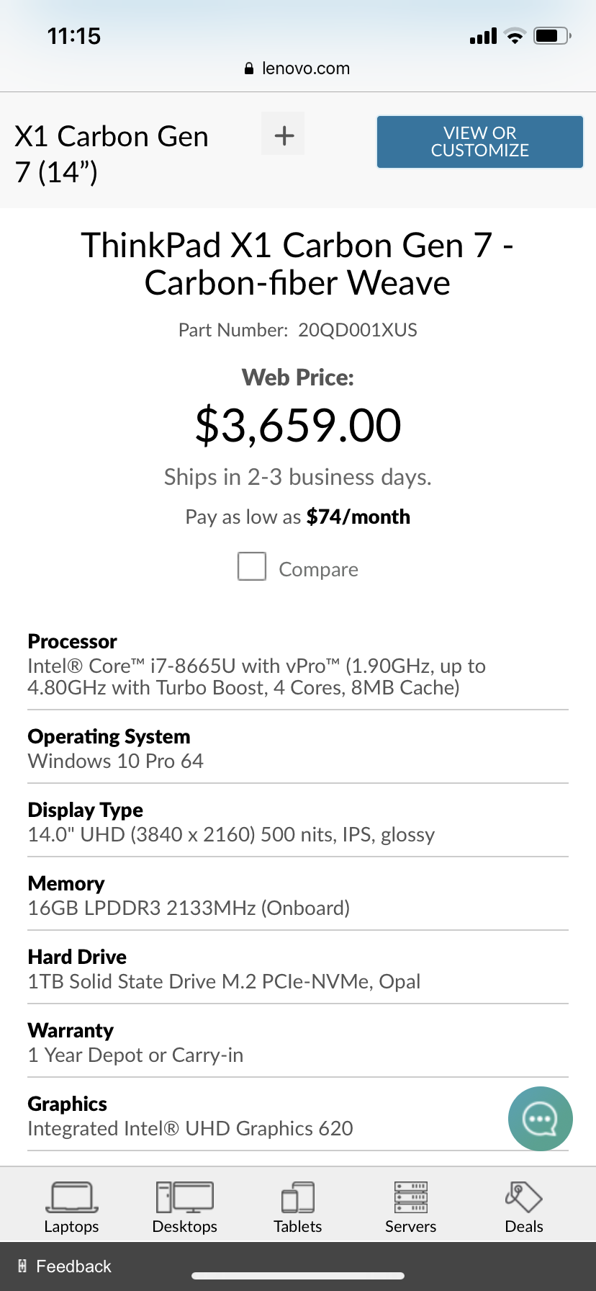The image size is (596, 1291).
Task: Open the Tablets category icon
Action: point(297,1197)
